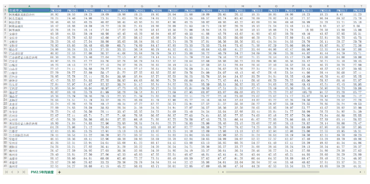This screenshot has height=184, width=370.
Task: Click the PM2013 header cell
Action: click(x=276, y=11)
